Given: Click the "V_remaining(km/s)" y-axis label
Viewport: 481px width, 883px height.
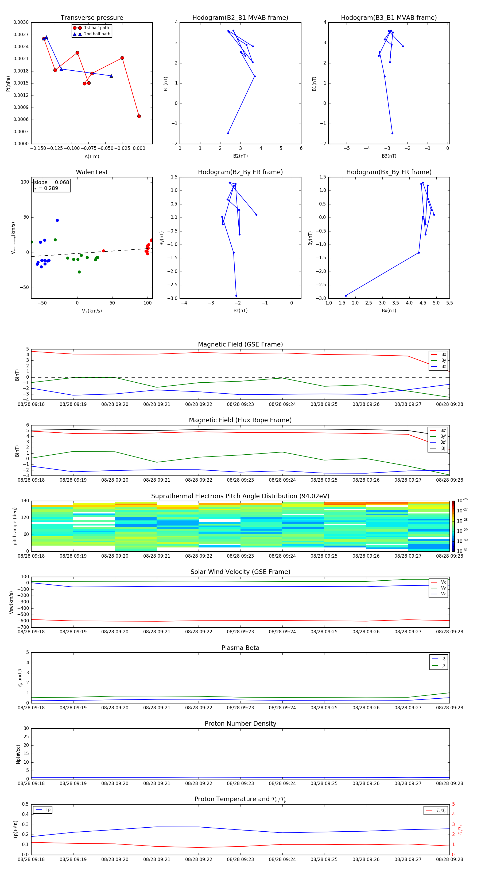Looking at the screenshot, I should 13,238.
